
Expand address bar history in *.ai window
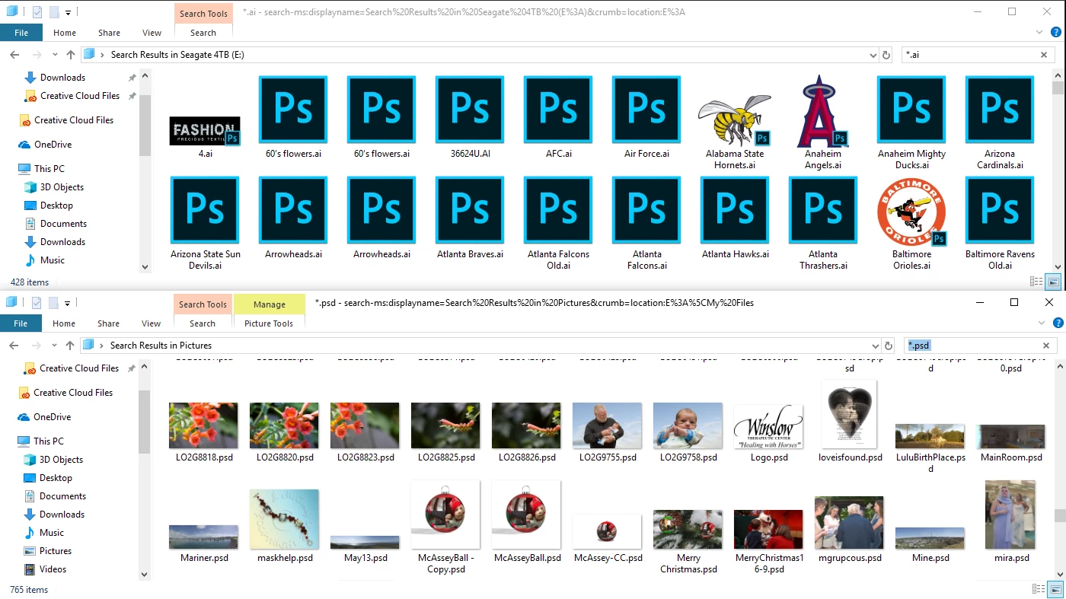click(873, 55)
